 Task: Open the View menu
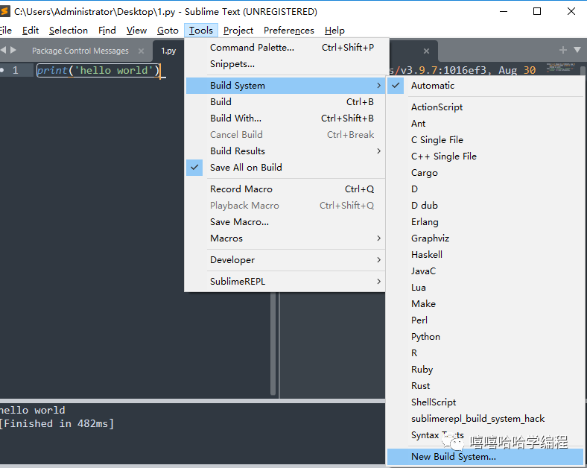[x=136, y=31]
